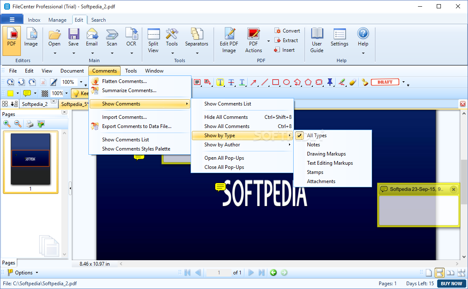Expand the Save dropdown arrow

click(74, 53)
